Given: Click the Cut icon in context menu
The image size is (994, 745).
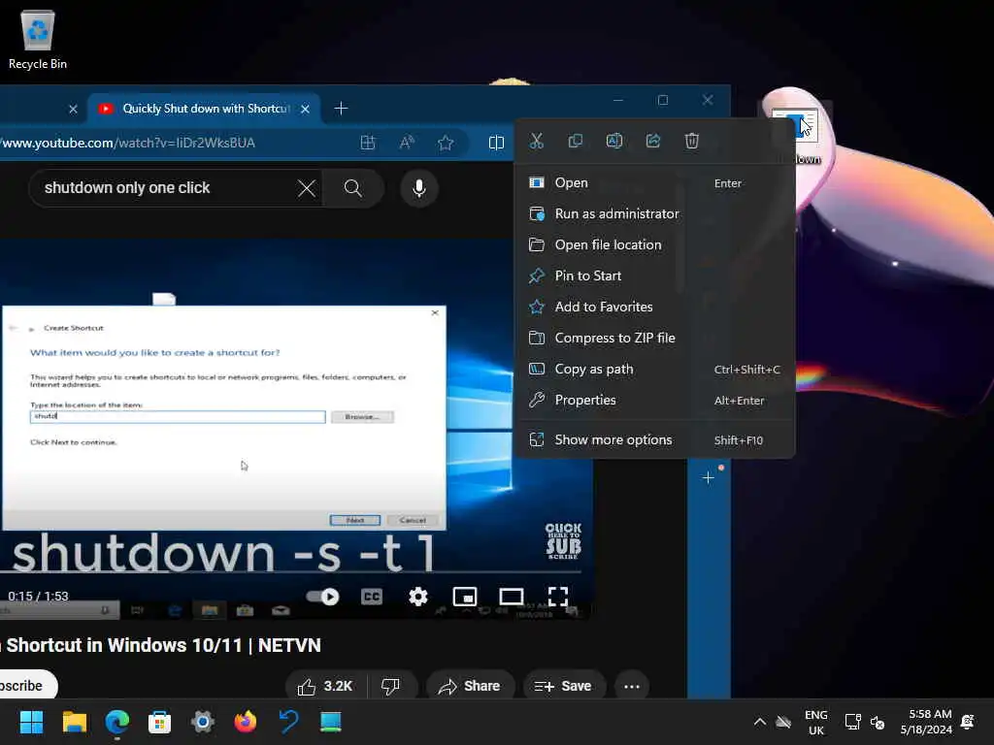Looking at the screenshot, I should pyautogui.click(x=536, y=141).
